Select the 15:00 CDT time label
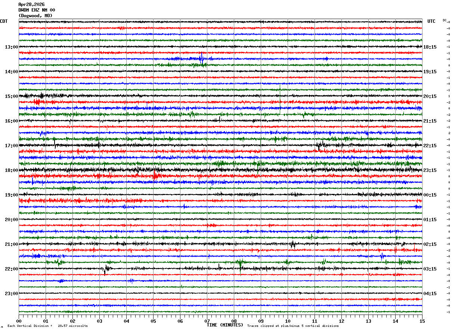The image size is (452, 331). tap(12, 96)
